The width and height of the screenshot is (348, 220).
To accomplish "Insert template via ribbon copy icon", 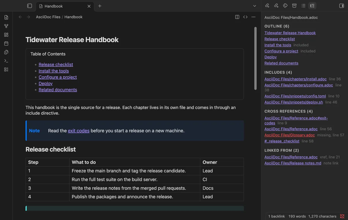I will tap(6, 52).
